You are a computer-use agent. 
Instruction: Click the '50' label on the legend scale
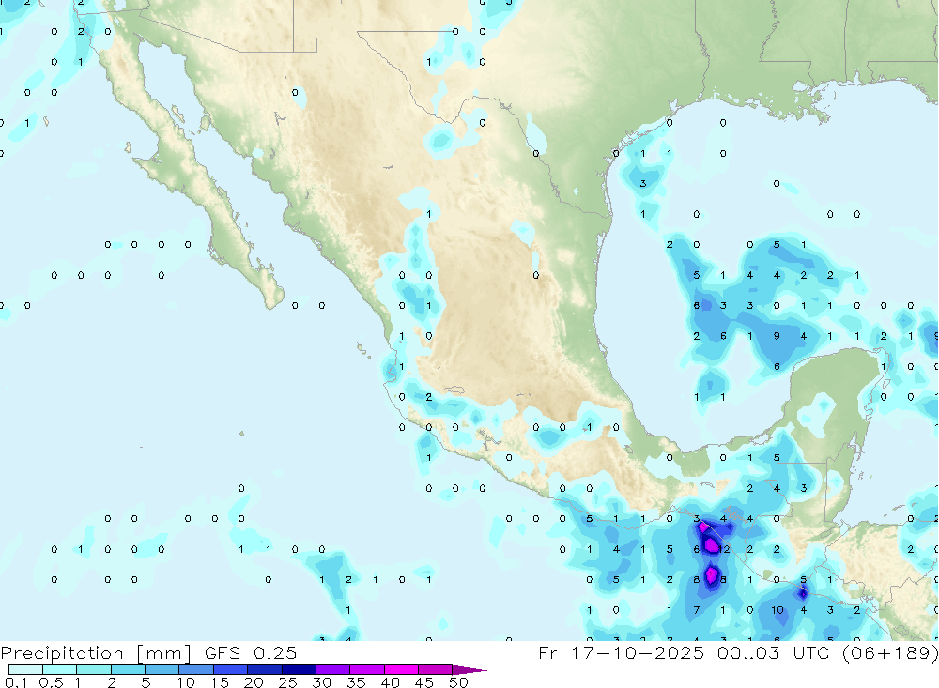point(458,682)
